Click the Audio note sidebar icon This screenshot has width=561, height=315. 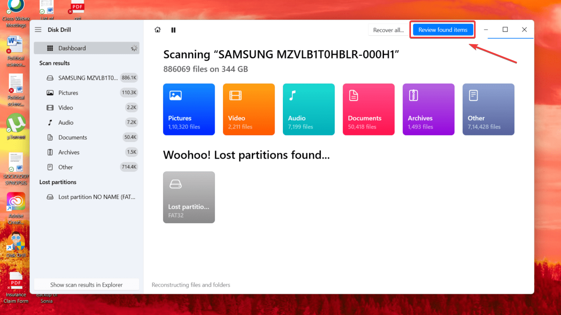pos(50,122)
